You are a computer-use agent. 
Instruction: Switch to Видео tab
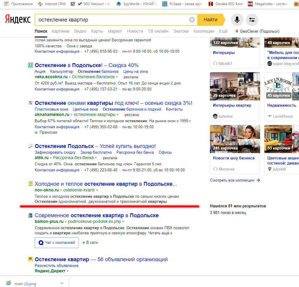click(80, 31)
